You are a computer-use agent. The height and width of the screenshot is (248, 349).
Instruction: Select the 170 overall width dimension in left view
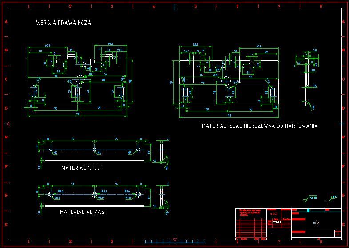point(77,114)
